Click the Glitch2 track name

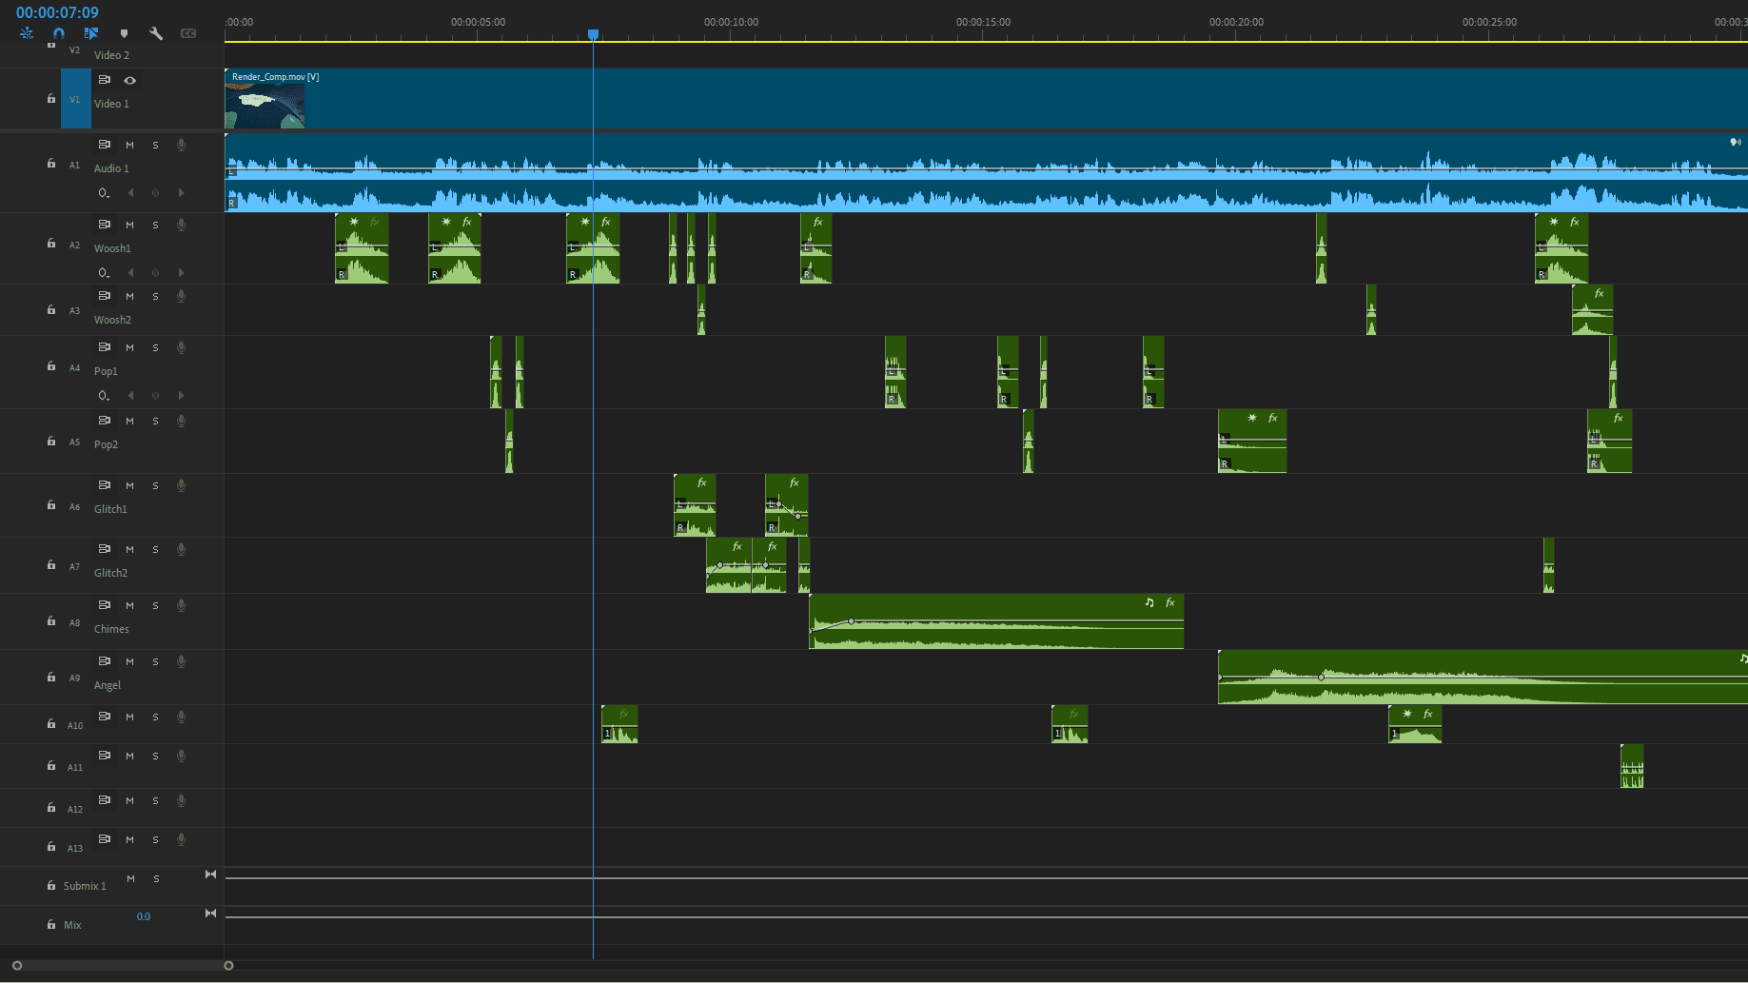(x=110, y=573)
